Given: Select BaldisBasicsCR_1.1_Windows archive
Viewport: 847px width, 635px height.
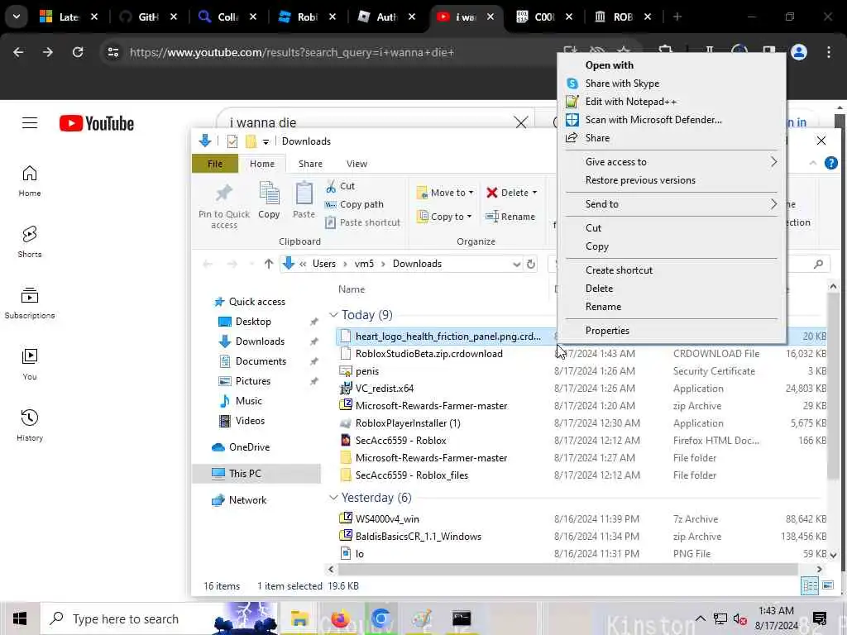Looking at the screenshot, I should point(418,536).
